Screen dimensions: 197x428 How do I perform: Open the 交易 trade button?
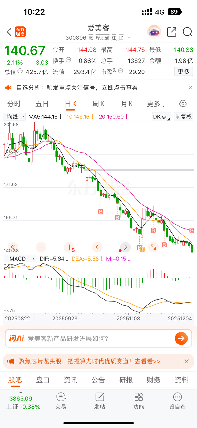[x=61, y=401]
